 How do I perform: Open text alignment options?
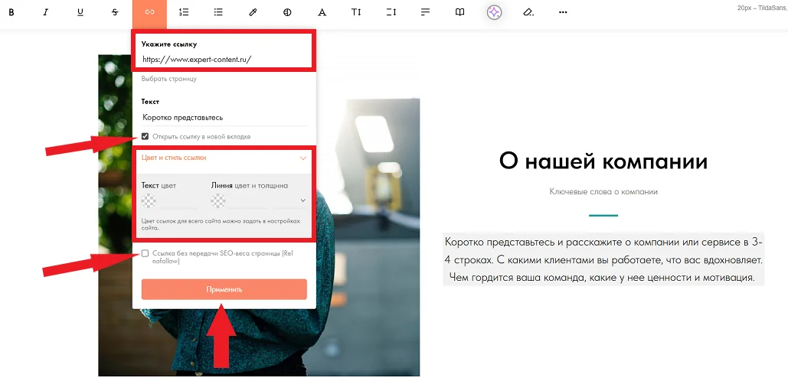(x=426, y=12)
